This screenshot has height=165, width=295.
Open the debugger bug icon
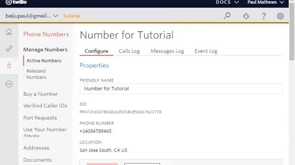pos(246,16)
